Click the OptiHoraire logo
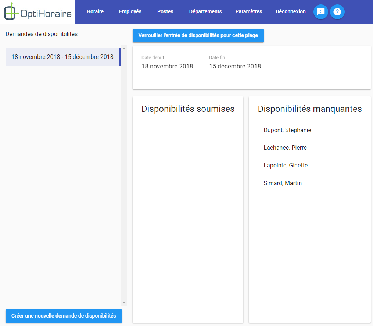The image size is (373, 326). pos(37,12)
